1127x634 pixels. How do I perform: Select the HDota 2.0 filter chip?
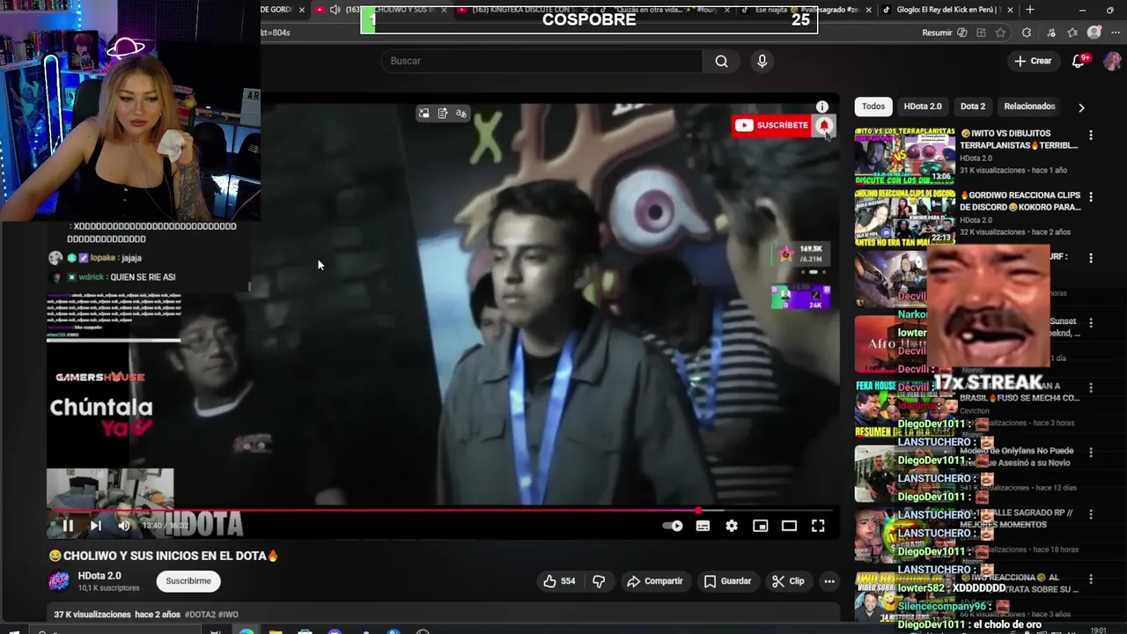923,107
